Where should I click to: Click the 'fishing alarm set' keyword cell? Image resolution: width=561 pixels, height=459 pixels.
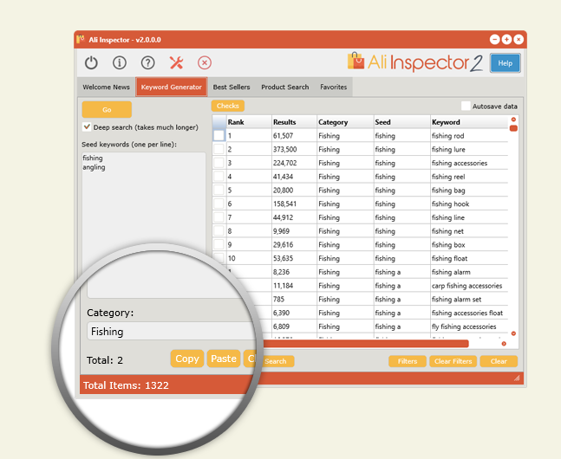click(469, 299)
